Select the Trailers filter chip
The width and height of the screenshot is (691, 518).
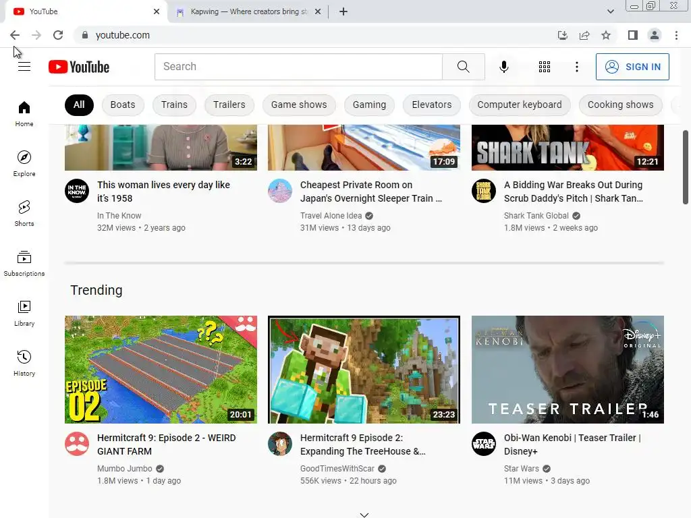pyautogui.click(x=229, y=105)
